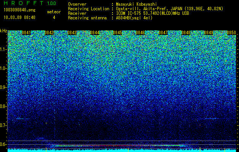Click the 0846 time marker
This screenshot has height=152, width=239.
[140, 33]
